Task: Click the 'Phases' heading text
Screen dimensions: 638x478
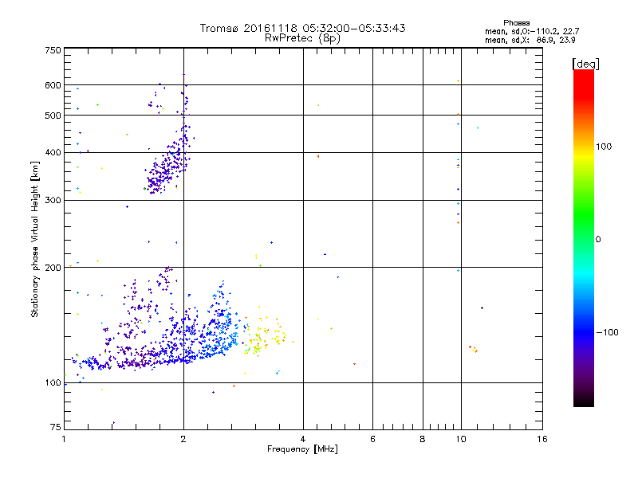Action: point(516,23)
